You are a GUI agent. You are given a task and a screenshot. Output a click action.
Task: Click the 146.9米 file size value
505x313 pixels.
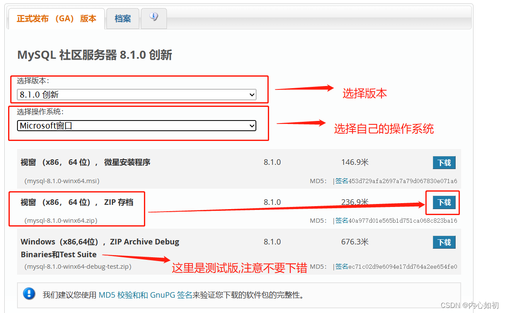click(x=355, y=162)
